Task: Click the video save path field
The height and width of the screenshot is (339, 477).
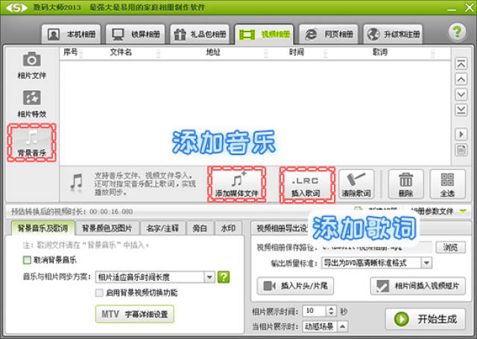Action: coord(376,247)
